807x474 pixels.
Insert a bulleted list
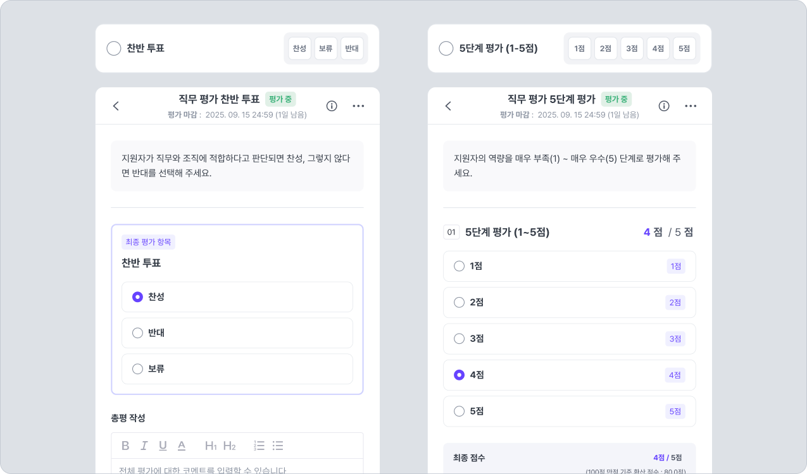[277, 446]
